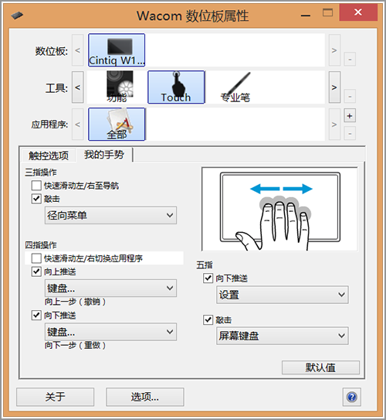Enable 快速滑动左/右至导航 three-finger checkbox
Viewport: 386px width, 420px height.
(36, 186)
